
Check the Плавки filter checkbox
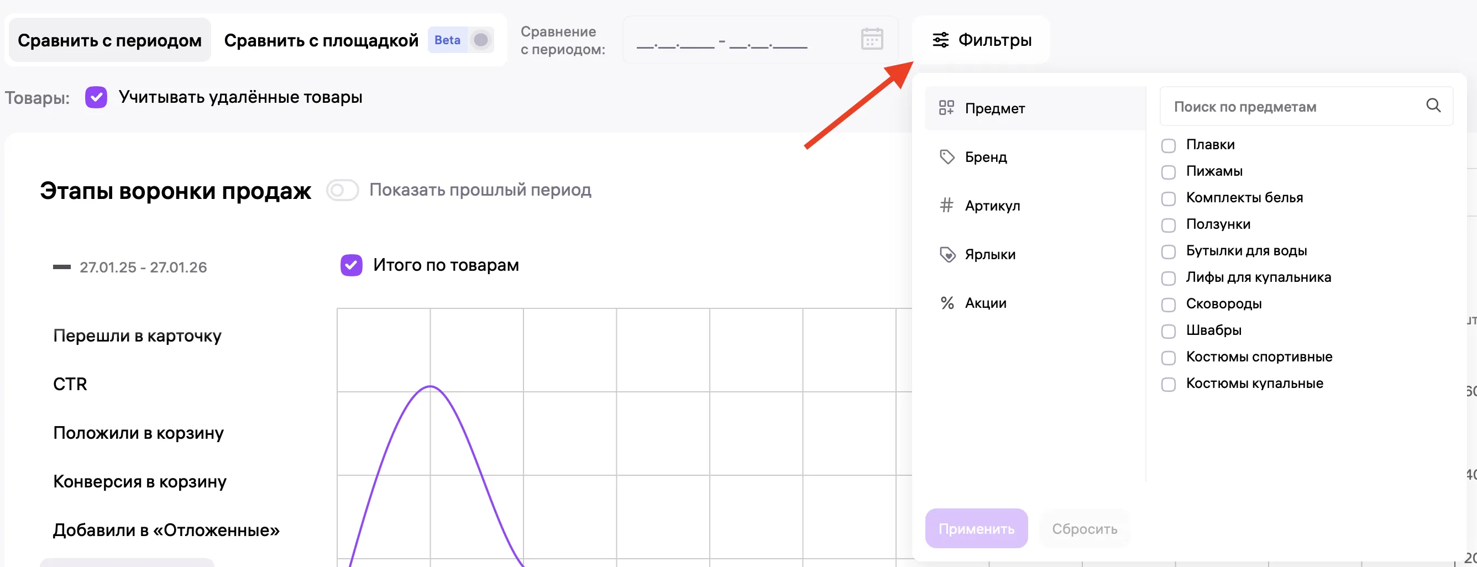point(1169,145)
